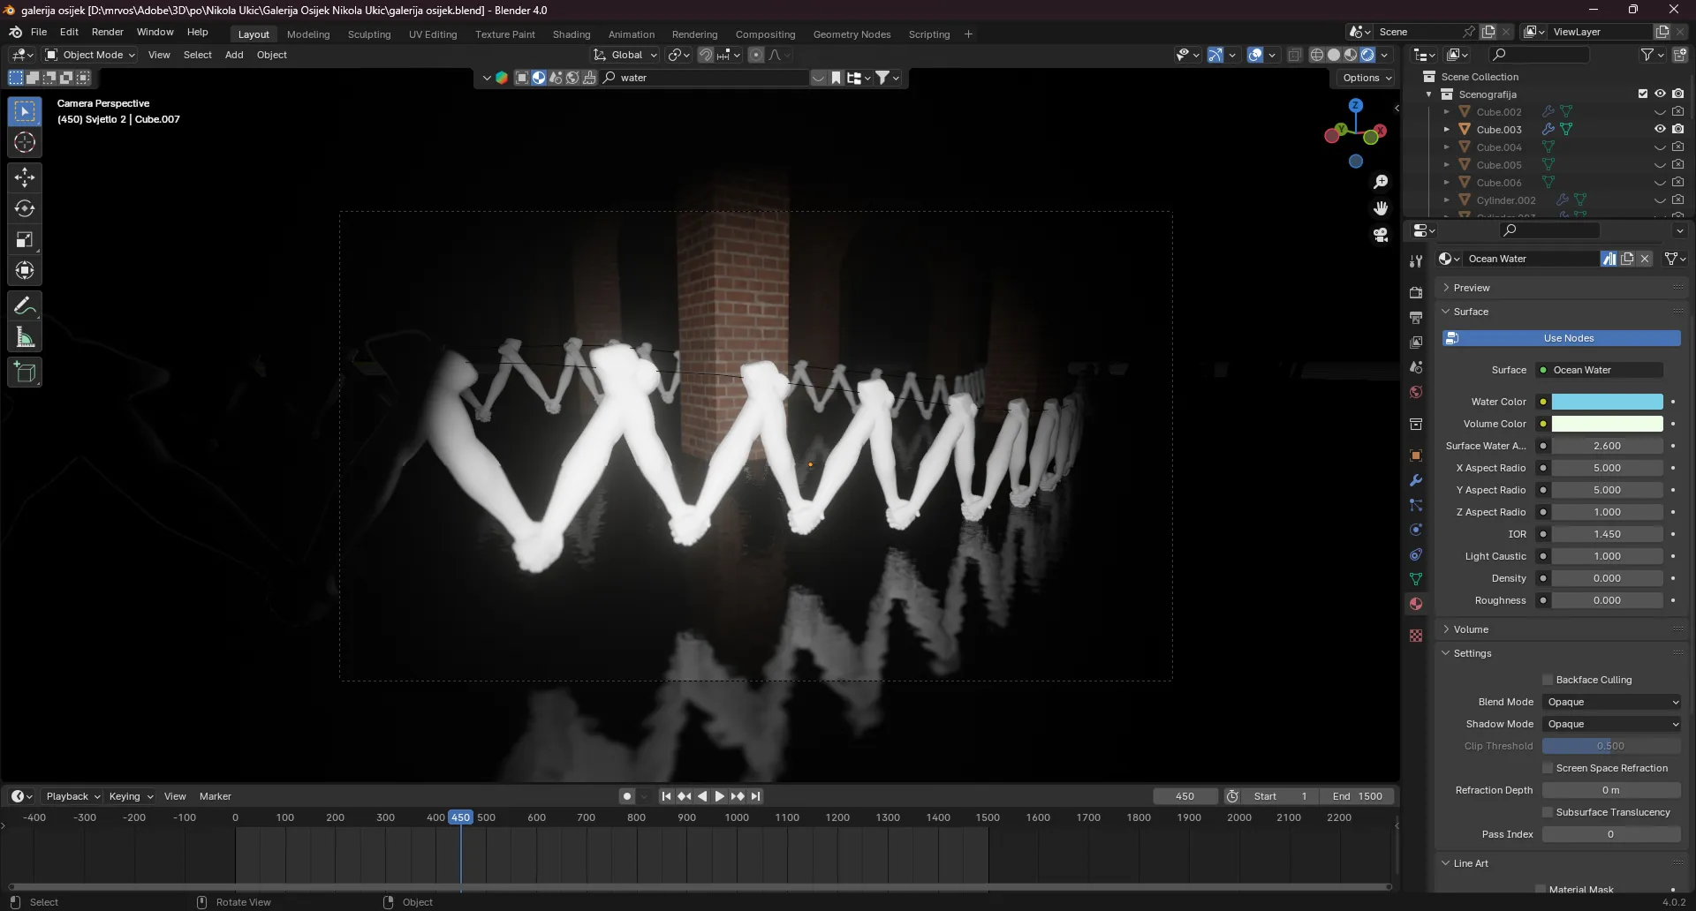Play the animation forward
Viewport: 1696px width, 911px height.
pyautogui.click(x=720, y=796)
